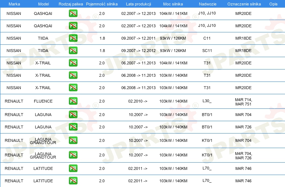Viewport: 285px width, 187px height.
Task: Click the Marka column header
Action: pyautogui.click(x=14, y=4)
